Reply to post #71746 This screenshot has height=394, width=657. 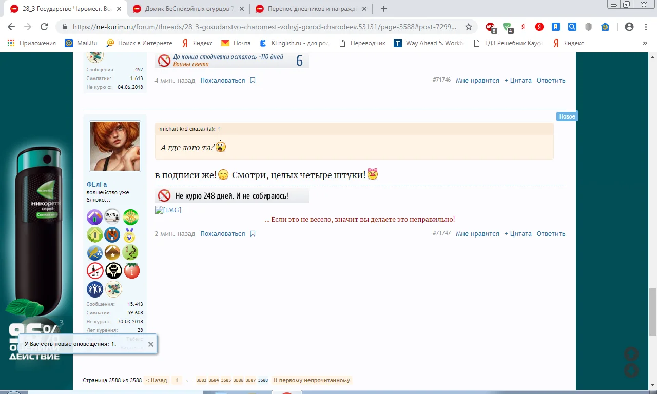click(551, 81)
